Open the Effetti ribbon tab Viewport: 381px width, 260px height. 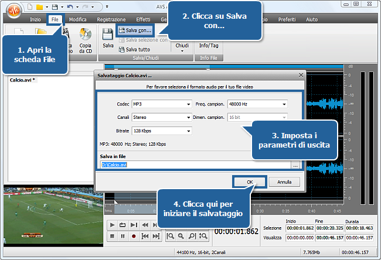pyautogui.click(x=143, y=19)
